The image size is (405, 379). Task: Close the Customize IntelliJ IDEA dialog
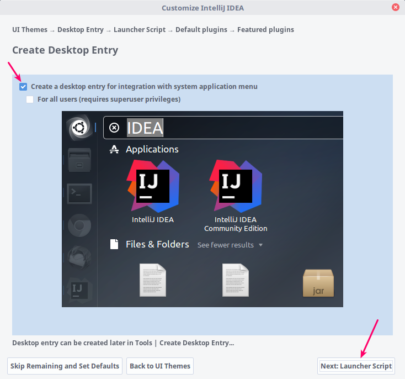click(x=395, y=7)
